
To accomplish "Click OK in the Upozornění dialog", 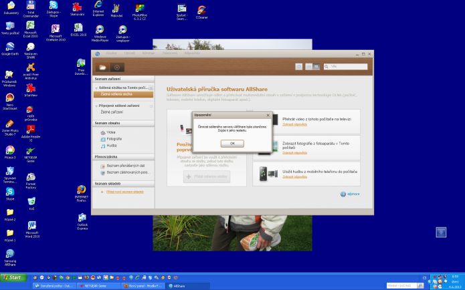I will (232, 144).
